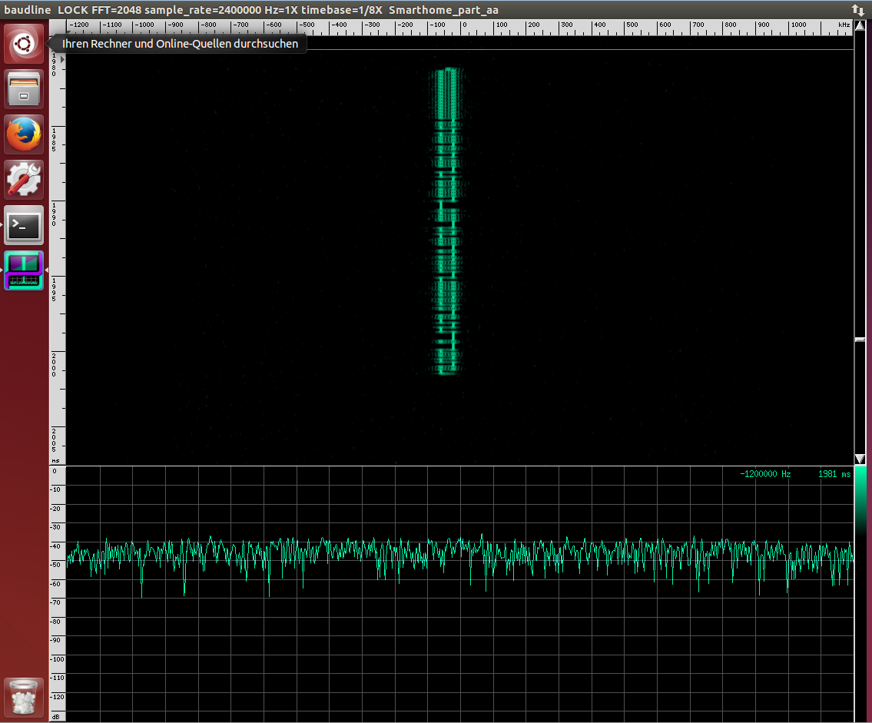Click the spectrogram scrollbar up arrow
The height and width of the screenshot is (723, 872).
click(x=860, y=25)
